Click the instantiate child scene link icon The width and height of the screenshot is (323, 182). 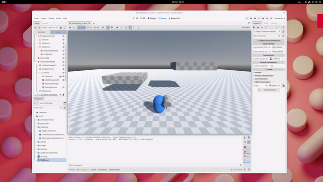(x=39, y=28)
